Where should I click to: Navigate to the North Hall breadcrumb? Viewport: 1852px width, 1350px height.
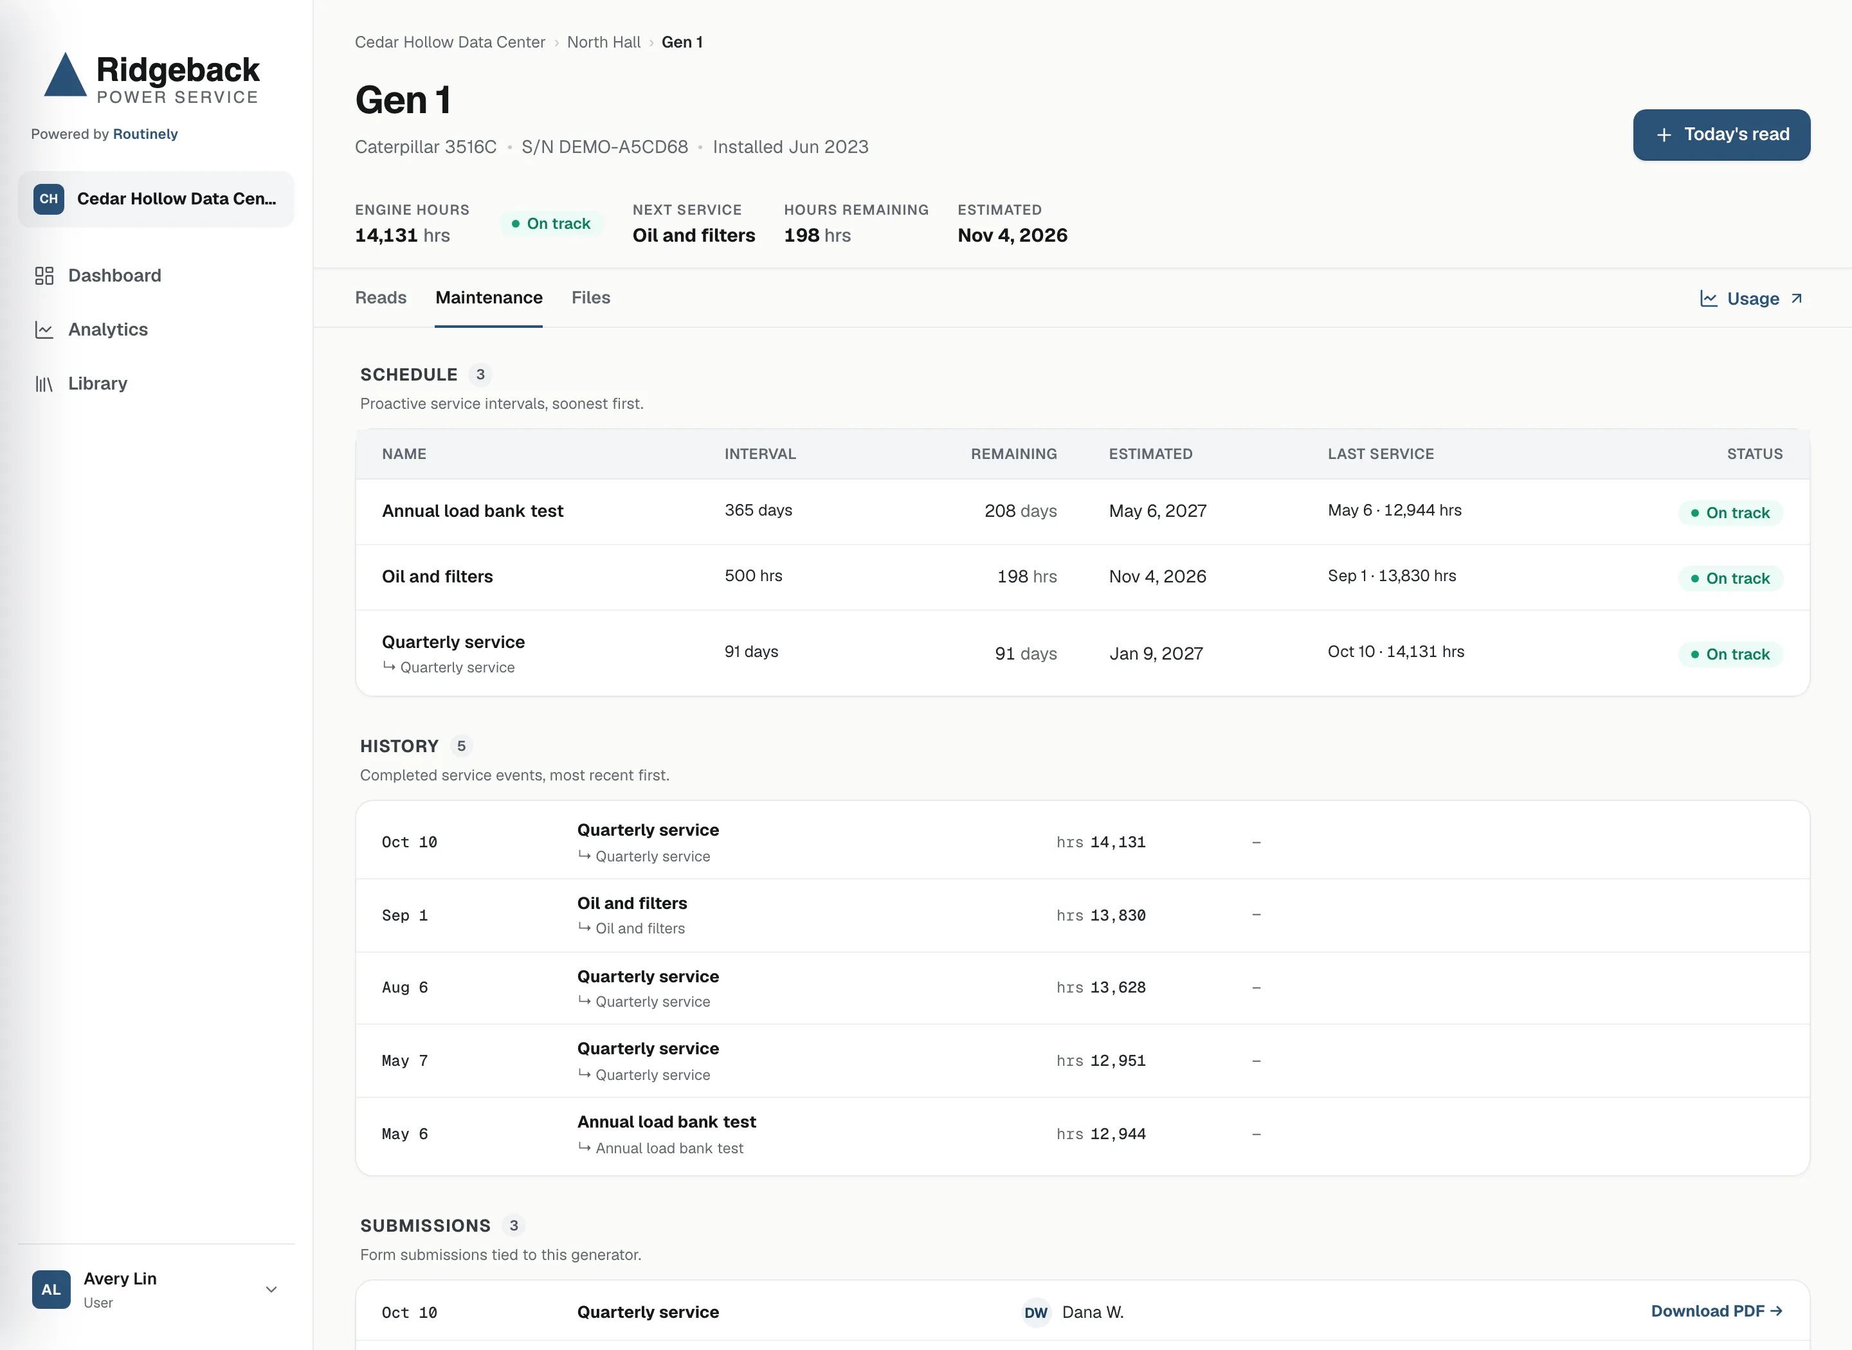click(604, 42)
